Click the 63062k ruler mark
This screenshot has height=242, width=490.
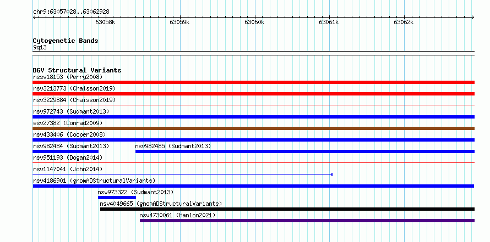[404, 22]
